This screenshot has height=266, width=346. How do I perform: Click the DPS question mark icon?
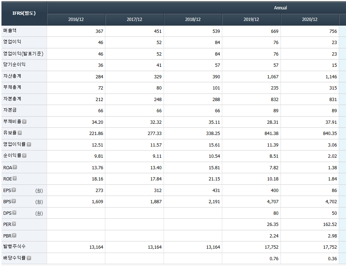click(x=14, y=213)
